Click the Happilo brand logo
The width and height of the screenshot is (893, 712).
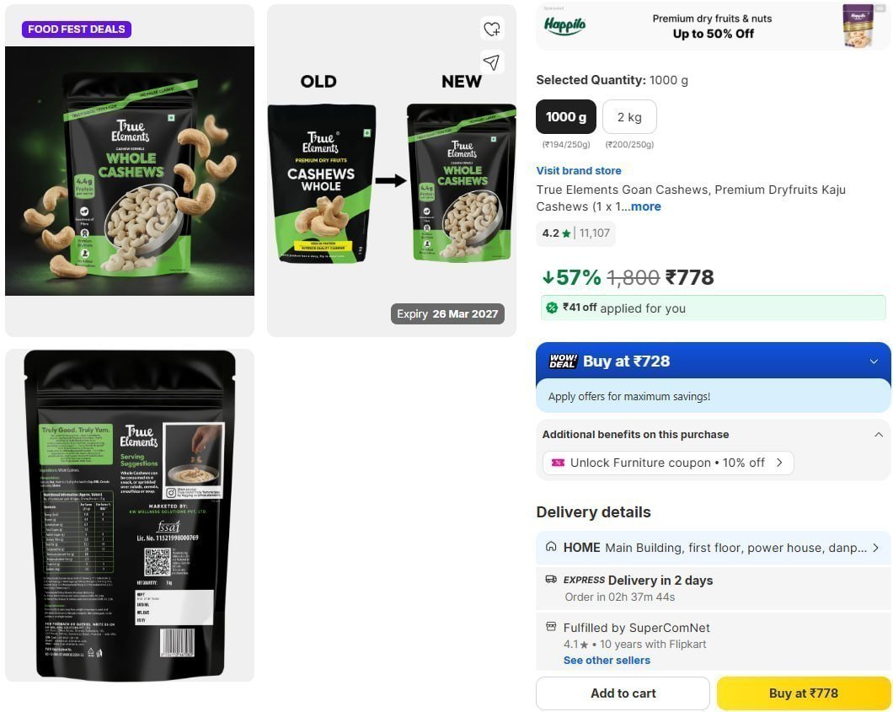(x=564, y=24)
